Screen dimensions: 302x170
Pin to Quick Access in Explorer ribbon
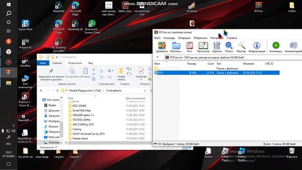[x=51, y=75]
